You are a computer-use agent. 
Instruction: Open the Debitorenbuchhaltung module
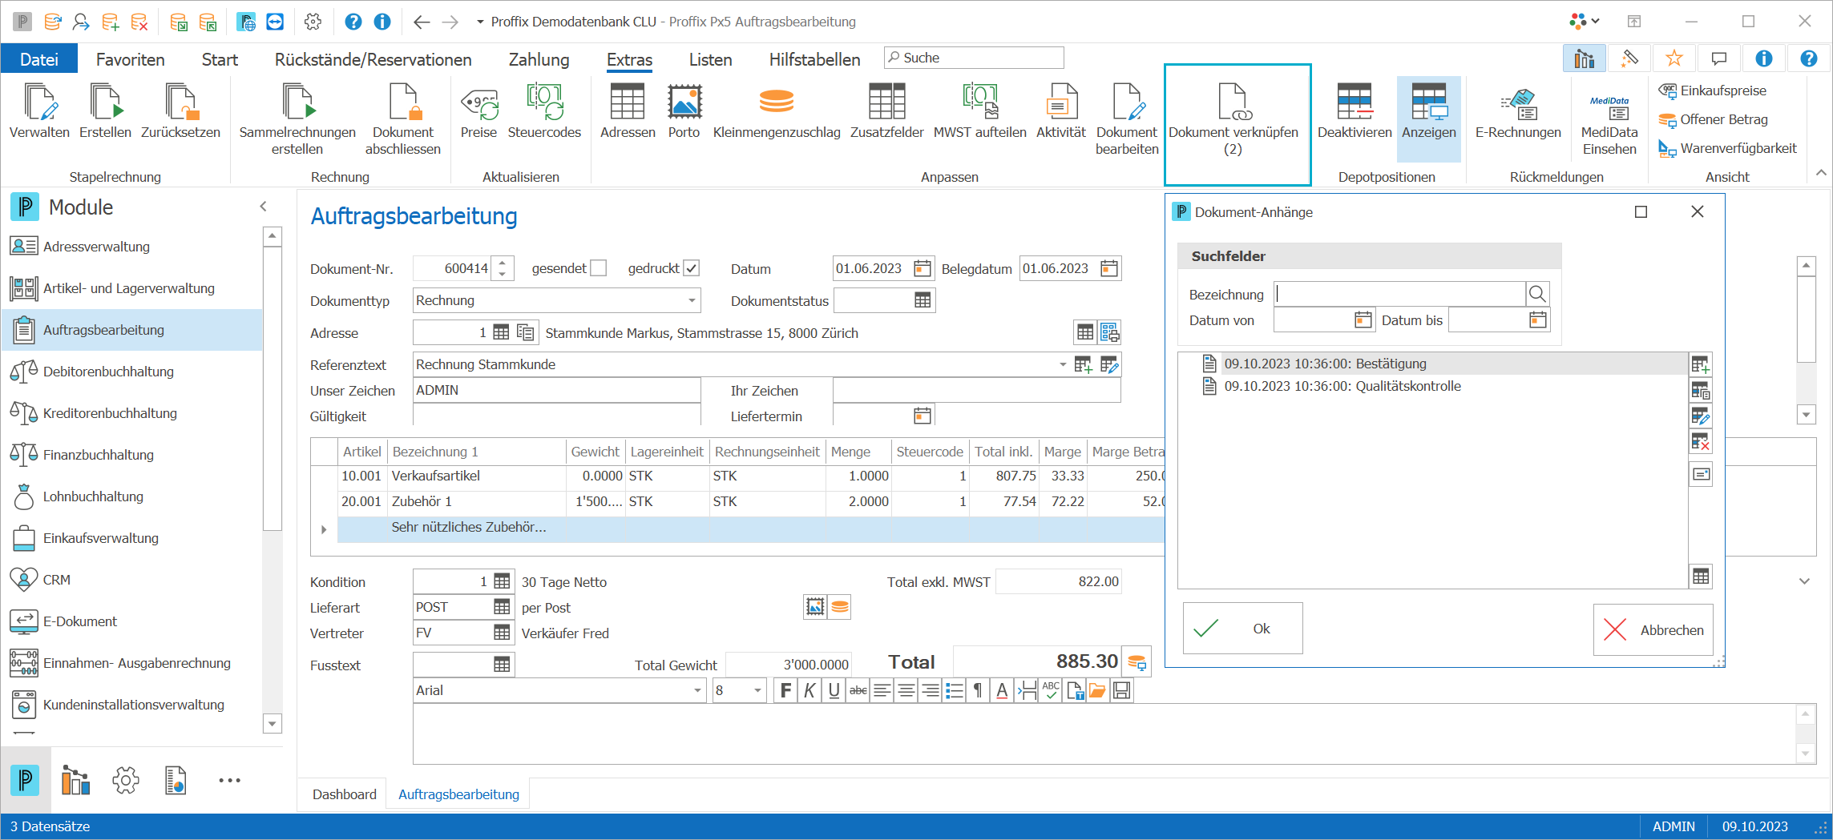[x=132, y=372]
